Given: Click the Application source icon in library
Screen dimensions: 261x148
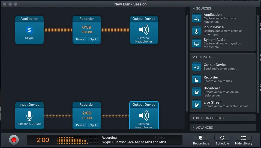Looking at the screenshot, I should click(x=196, y=18).
